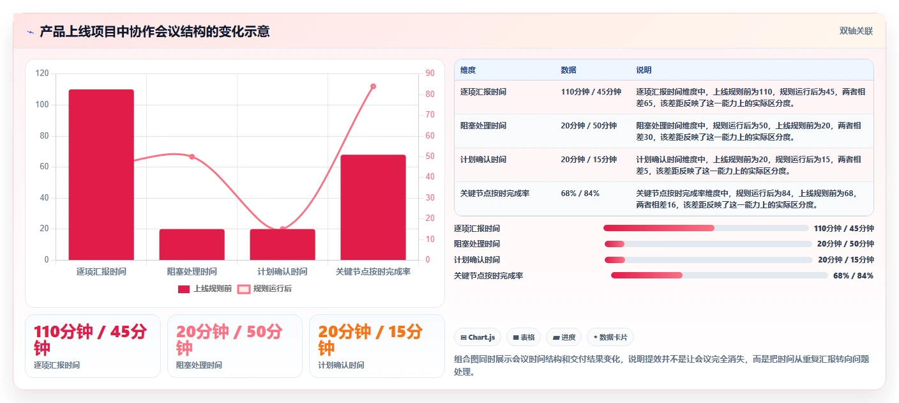The width and height of the screenshot is (899, 403).
Task: Click the 说明 table column header
Action: (644, 70)
